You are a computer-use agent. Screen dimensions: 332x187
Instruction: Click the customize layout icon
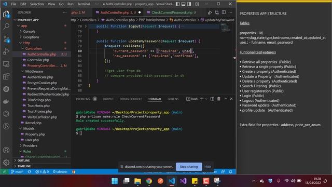[197, 4]
